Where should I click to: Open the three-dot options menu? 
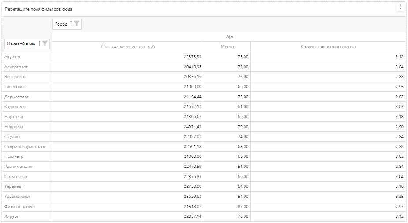(x=400, y=7)
